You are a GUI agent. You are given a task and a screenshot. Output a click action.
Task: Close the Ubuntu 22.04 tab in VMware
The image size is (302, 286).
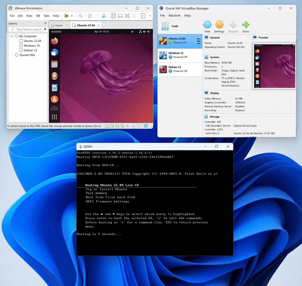pos(98,25)
